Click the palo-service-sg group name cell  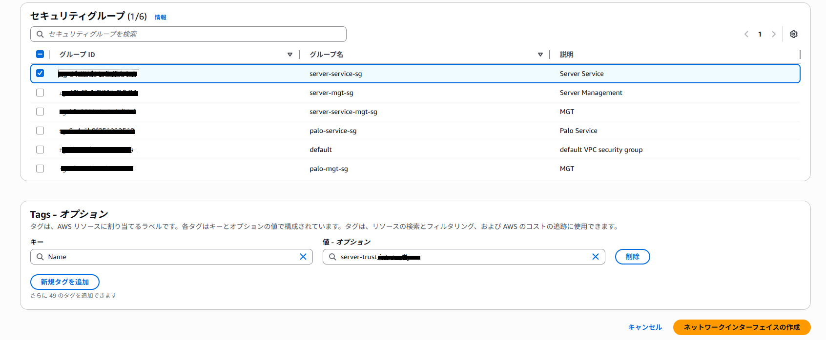tap(333, 131)
